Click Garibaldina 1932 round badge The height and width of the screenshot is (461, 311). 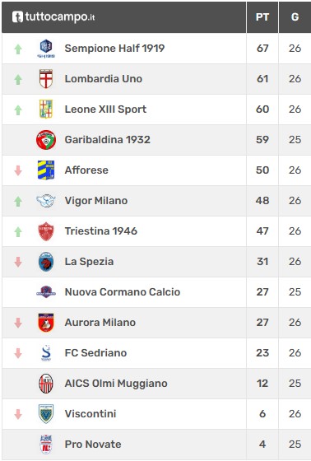tap(46, 140)
